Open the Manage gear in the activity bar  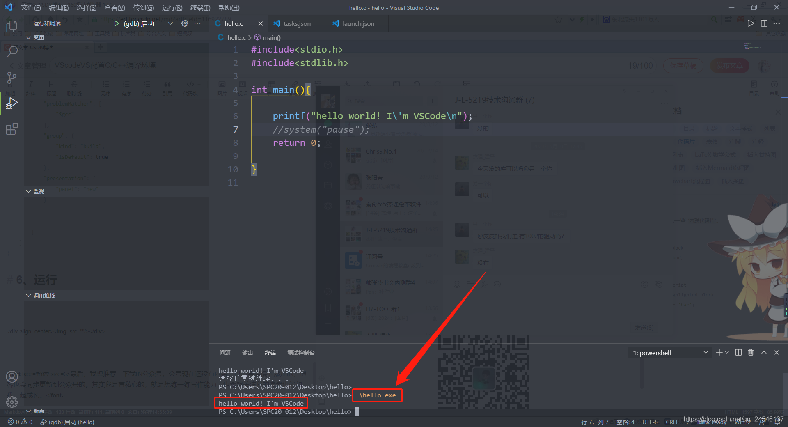(x=11, y=402)
